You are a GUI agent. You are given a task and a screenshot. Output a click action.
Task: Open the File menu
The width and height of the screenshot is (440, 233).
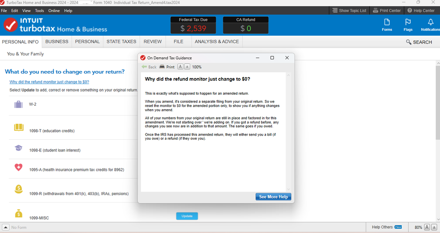click(x=4, y=11)
